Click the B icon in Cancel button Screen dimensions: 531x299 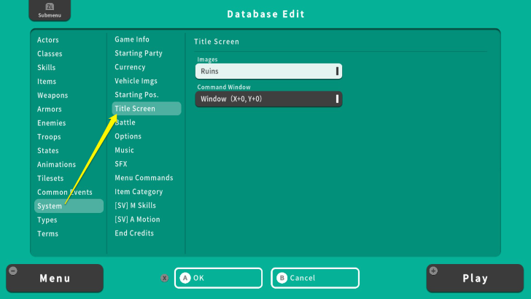point(282,278)
